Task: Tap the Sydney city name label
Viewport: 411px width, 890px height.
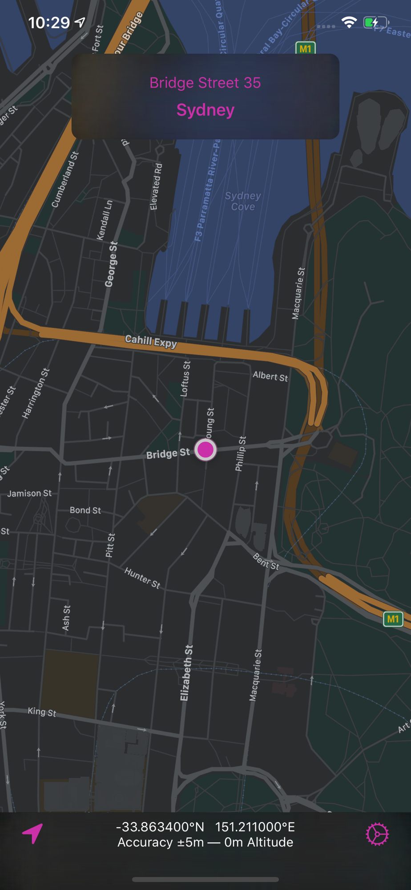Action: 205,110
